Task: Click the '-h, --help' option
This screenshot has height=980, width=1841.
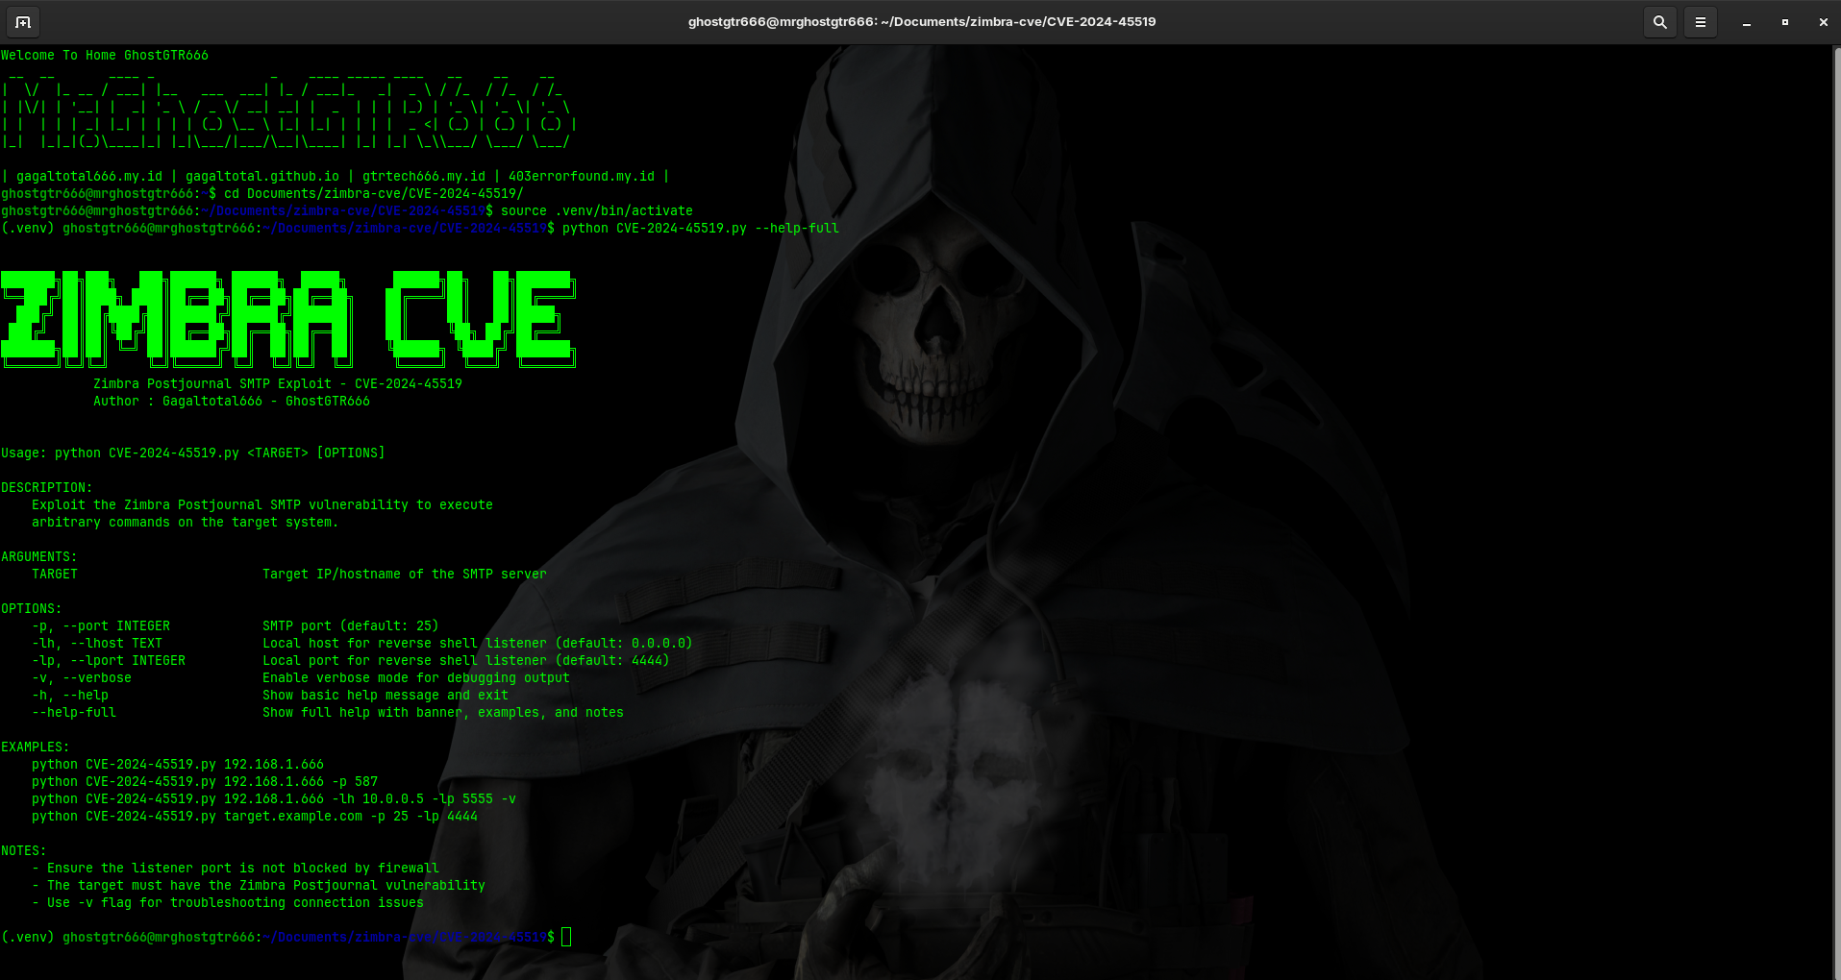Action: tap(70, 696)
